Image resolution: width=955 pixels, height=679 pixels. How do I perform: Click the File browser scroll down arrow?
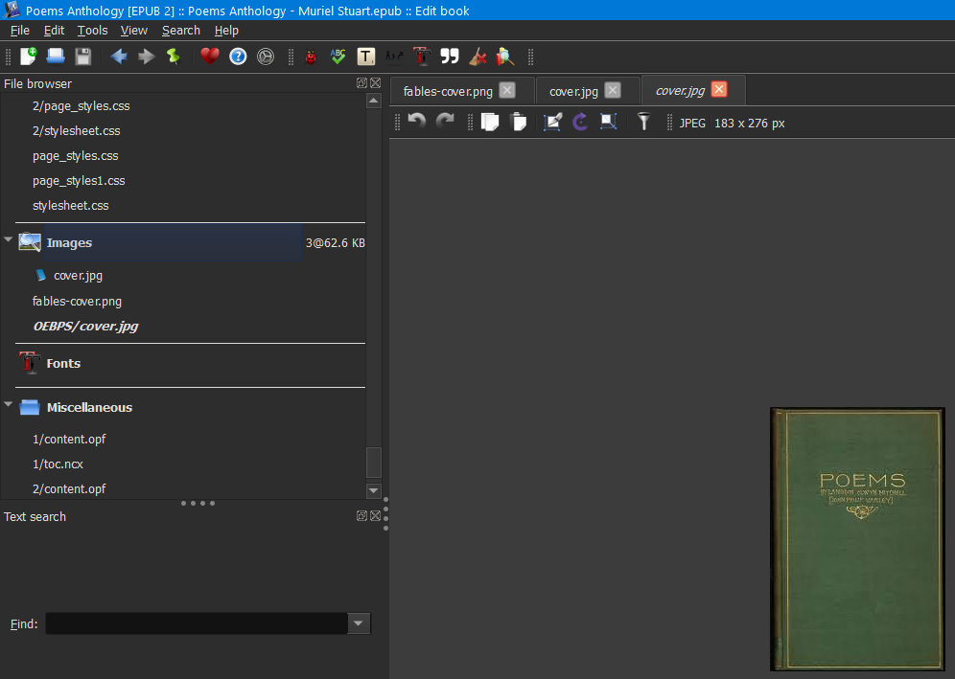coord(374,490)
